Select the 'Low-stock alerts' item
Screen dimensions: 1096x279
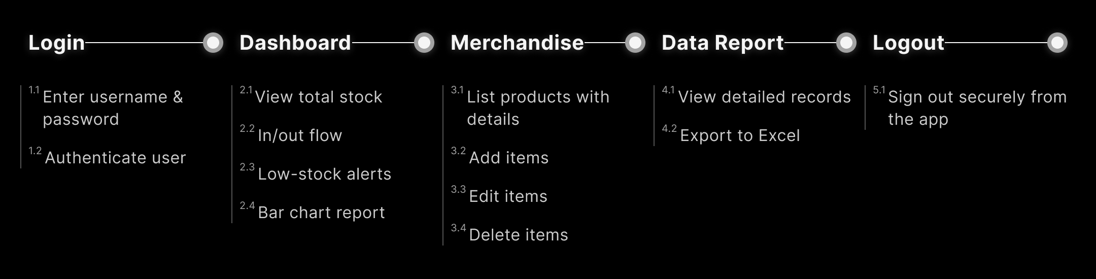pyautogui.click(x=324, y=174)
